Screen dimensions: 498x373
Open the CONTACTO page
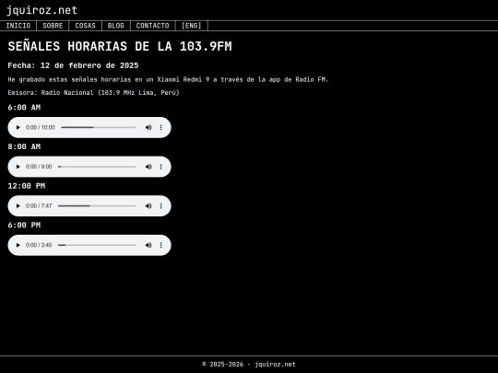pyautogui.click(x=153, y=26)
